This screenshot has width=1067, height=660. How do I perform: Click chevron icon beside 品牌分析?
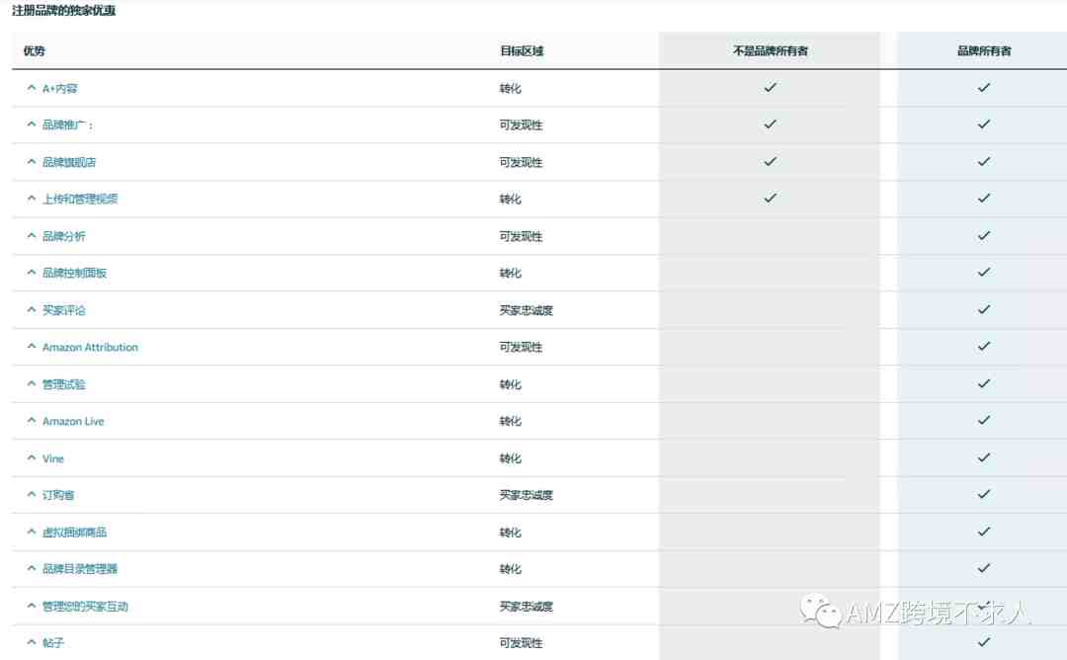tap(32, 236)
